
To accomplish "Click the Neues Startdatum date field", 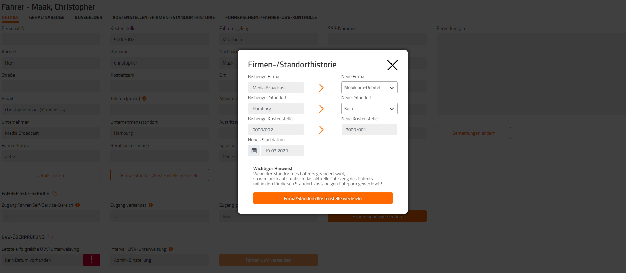I will point(282,150).
